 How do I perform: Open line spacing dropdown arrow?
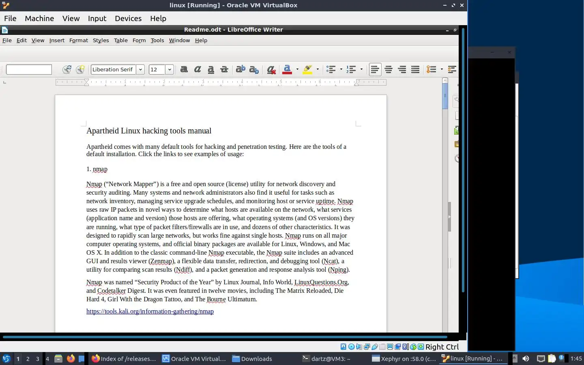pos(442,69)
